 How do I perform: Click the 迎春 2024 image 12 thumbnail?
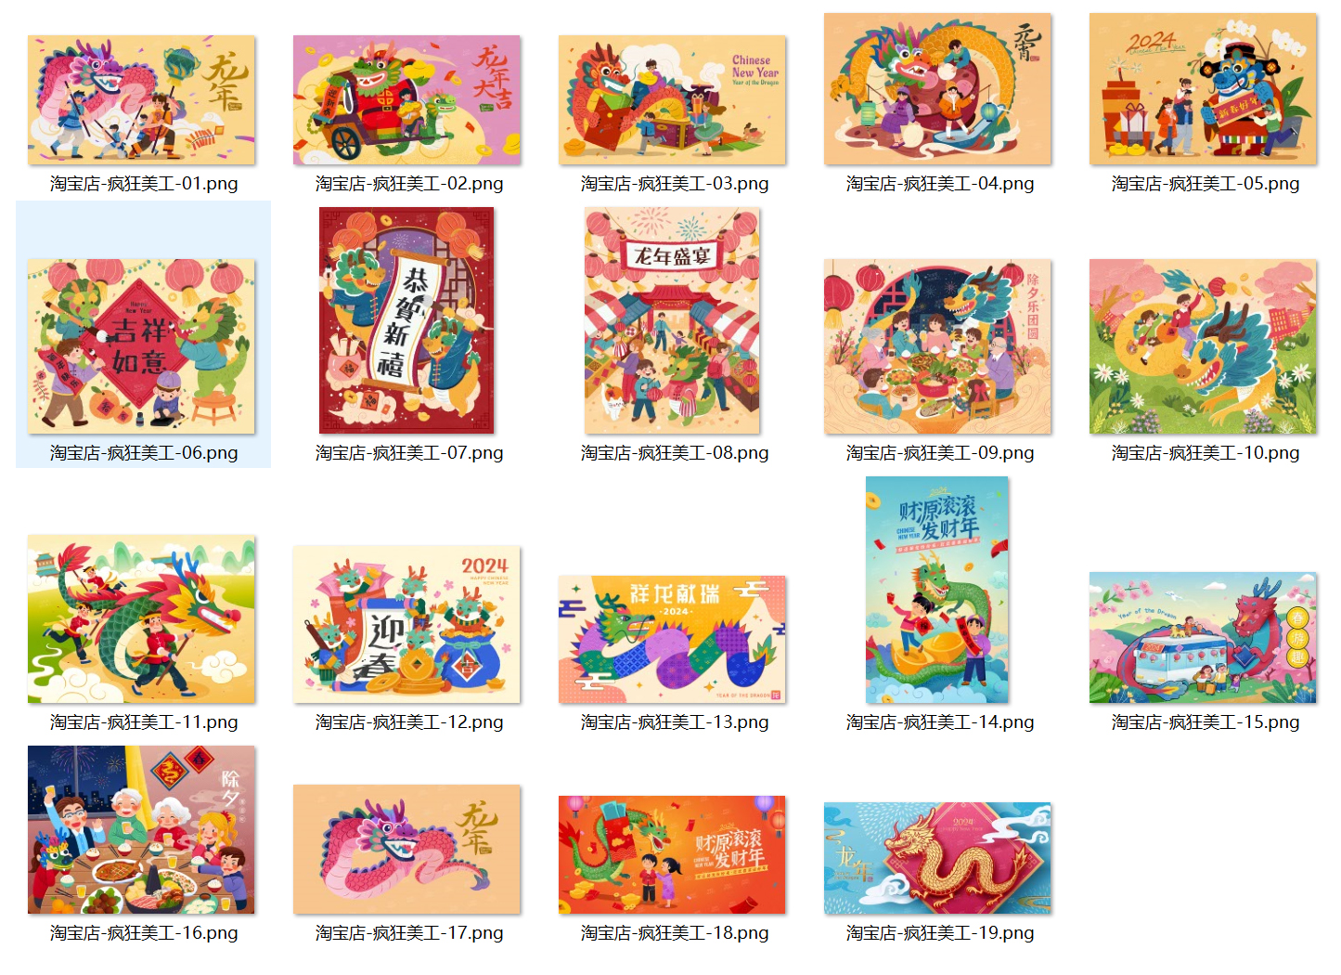point(406,624)
